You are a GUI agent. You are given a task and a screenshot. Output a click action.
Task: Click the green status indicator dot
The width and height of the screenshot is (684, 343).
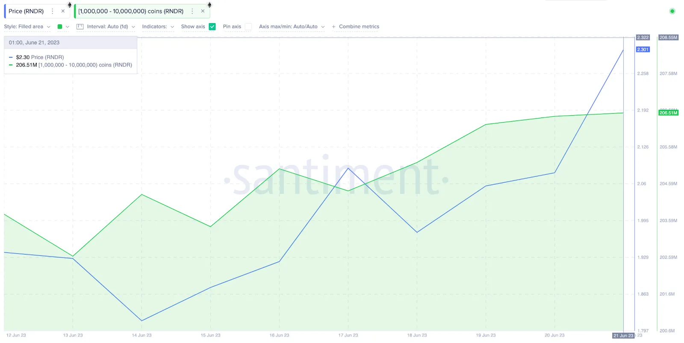point(672,11)
